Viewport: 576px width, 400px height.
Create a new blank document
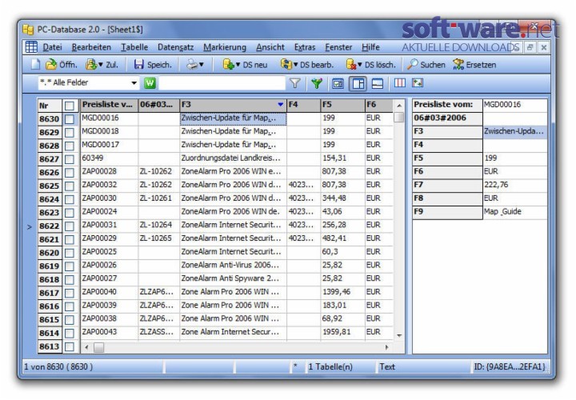point(35,65)
